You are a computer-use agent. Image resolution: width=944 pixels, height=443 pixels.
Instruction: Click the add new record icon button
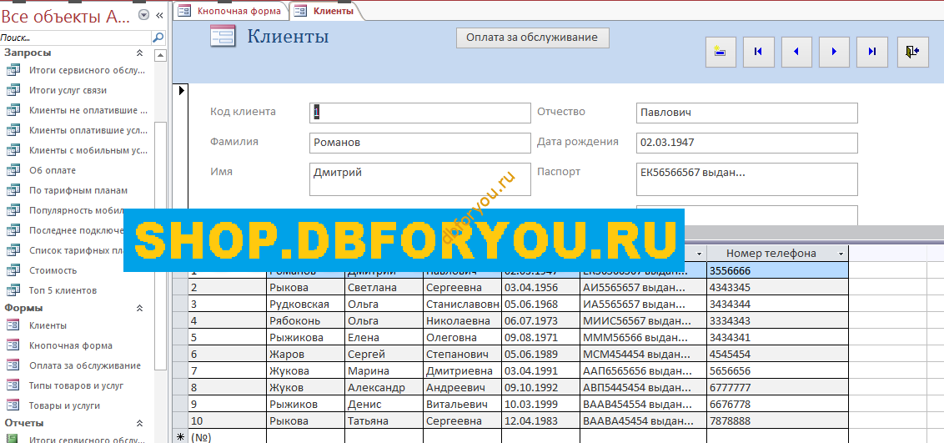point(721,52)
